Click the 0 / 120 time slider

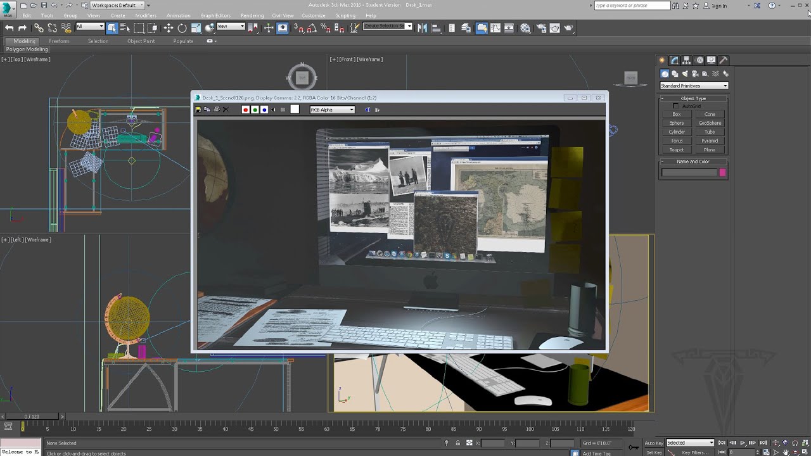click(x=32, y=416)
